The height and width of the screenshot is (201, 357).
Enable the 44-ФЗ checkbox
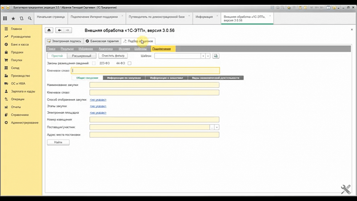point(129,63)
